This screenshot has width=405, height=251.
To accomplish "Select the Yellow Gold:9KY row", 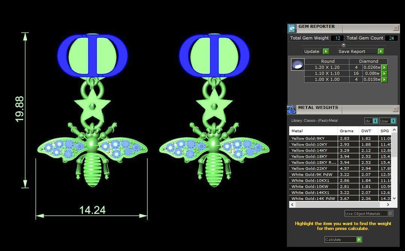I will [x=340, y=138].
